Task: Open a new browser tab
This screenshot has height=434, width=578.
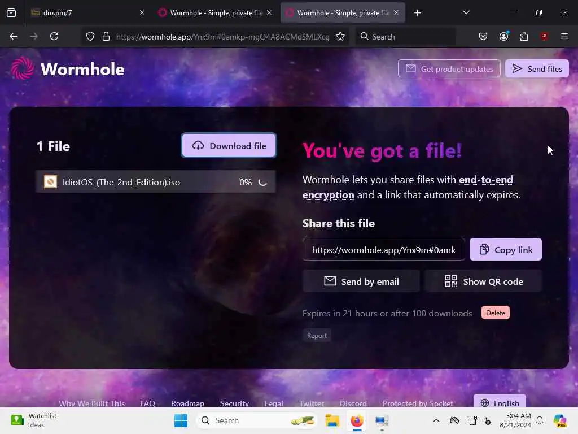Action: coord(417,13)
